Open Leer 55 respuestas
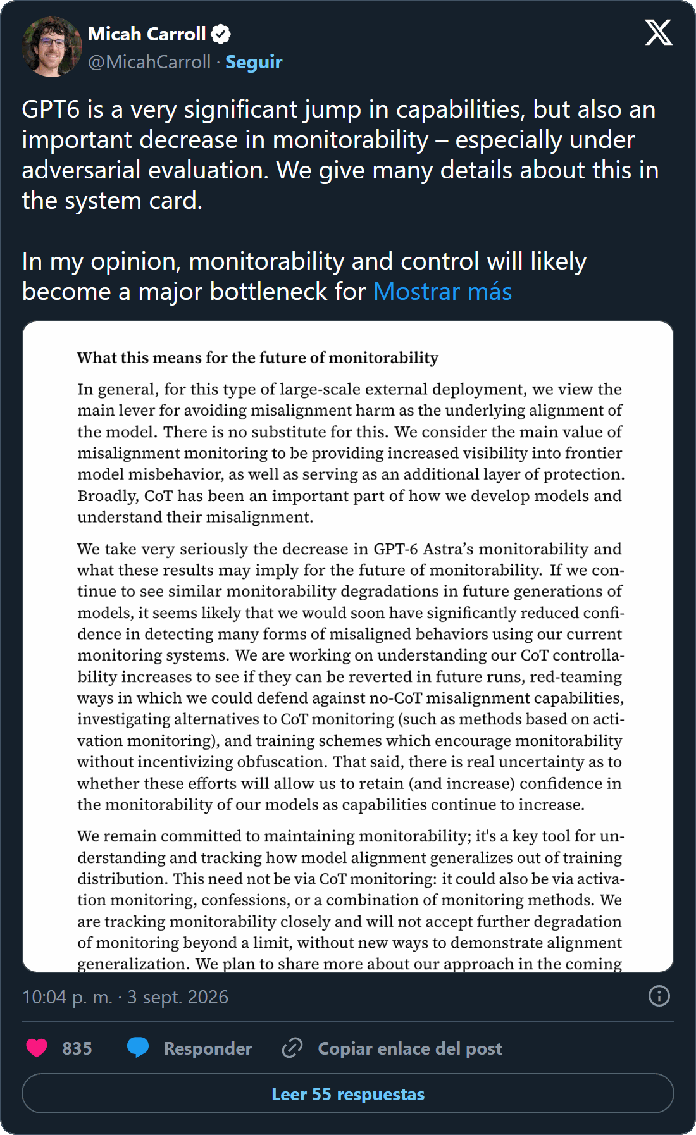696x1135 pixels. [x=348, y=1093]
